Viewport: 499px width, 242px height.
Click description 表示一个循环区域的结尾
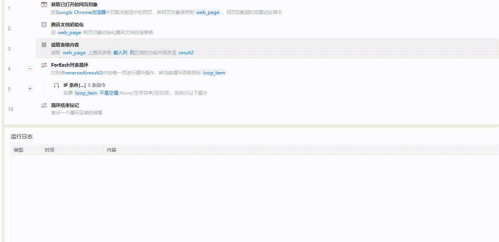click(77, 113)
